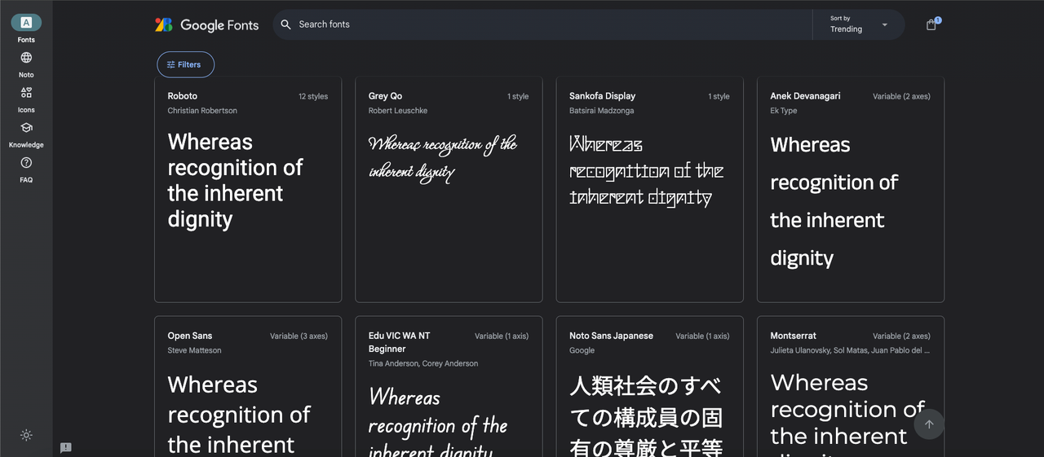This screenshot has width=1044, height=457.
Task: Click the search magnifier icon
Action: click(285, 24)
